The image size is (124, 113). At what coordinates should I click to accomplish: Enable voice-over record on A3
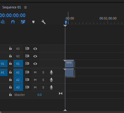[51, 87]
